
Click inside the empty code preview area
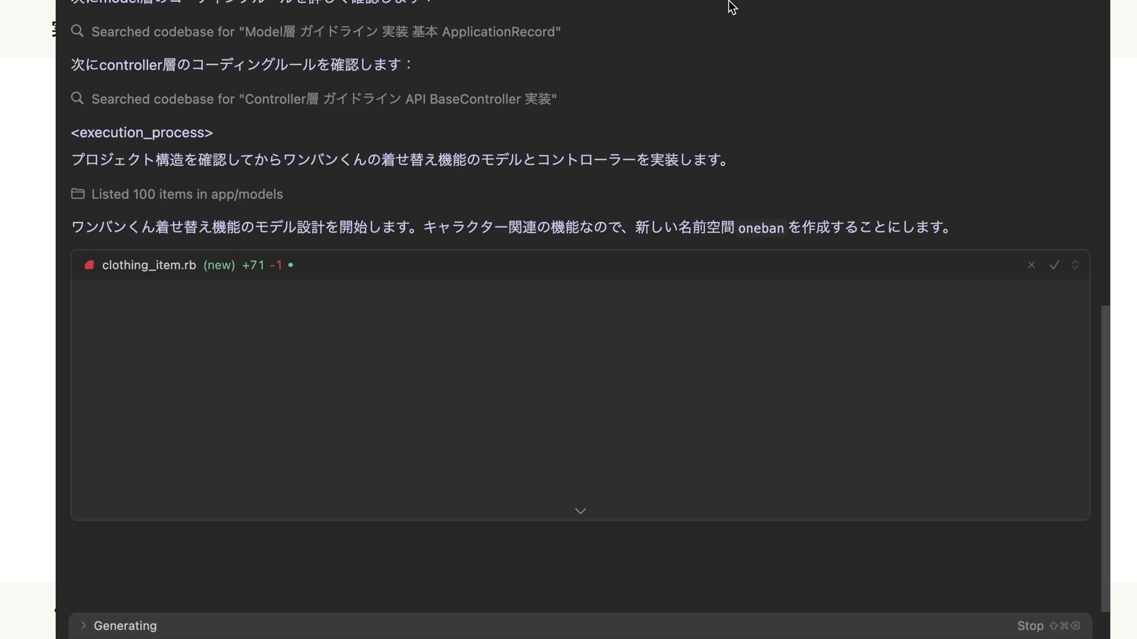(x=580, y=390)
